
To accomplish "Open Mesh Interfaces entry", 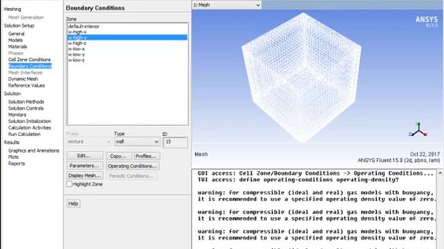I will point(25,73).
